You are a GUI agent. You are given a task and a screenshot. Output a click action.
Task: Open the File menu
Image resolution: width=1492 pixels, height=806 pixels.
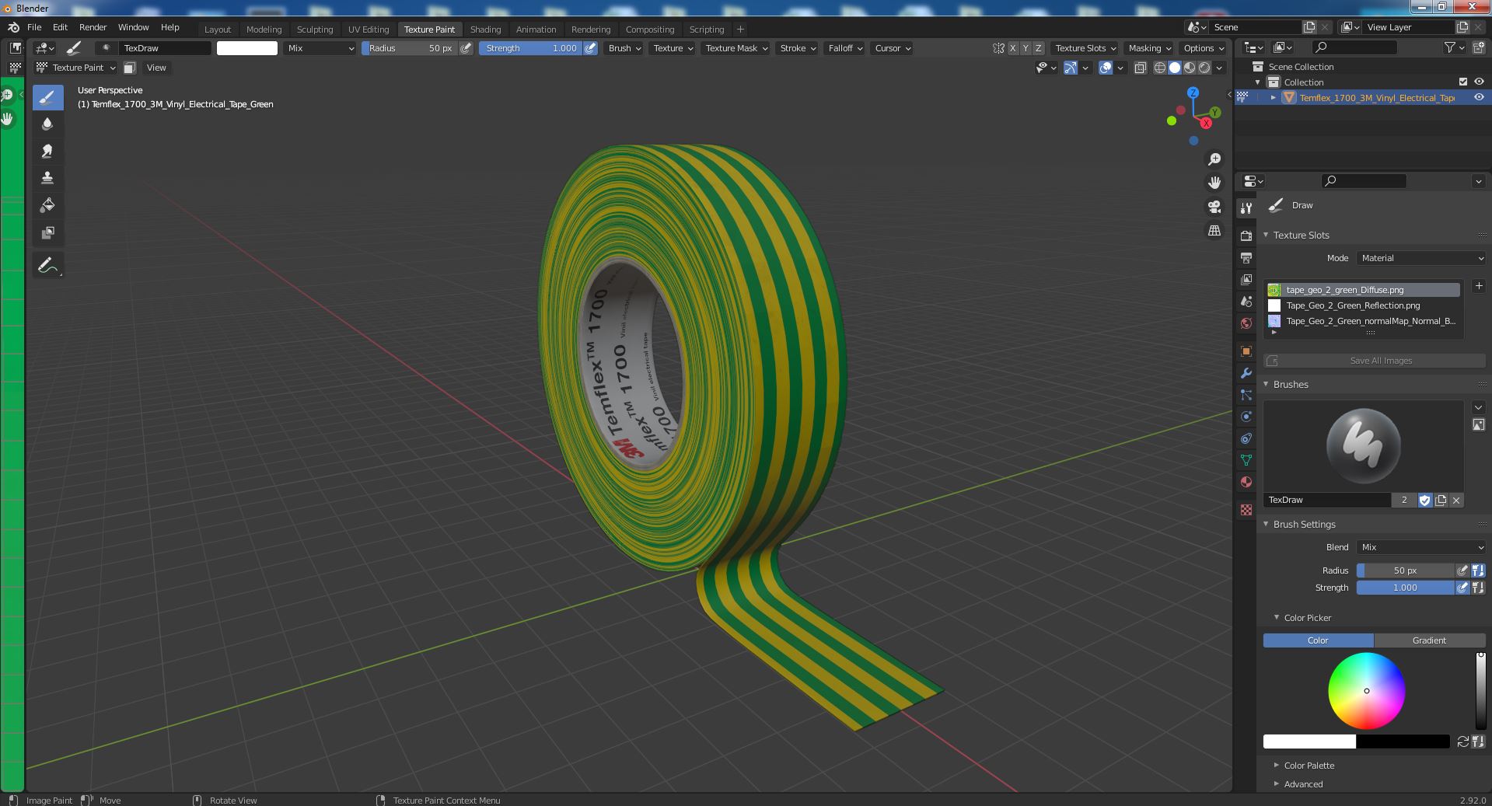[34, 27]
